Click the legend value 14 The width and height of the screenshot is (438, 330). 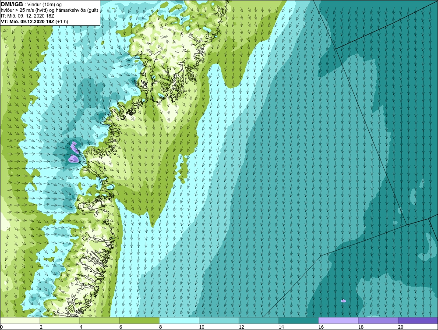tap(281, 327)
